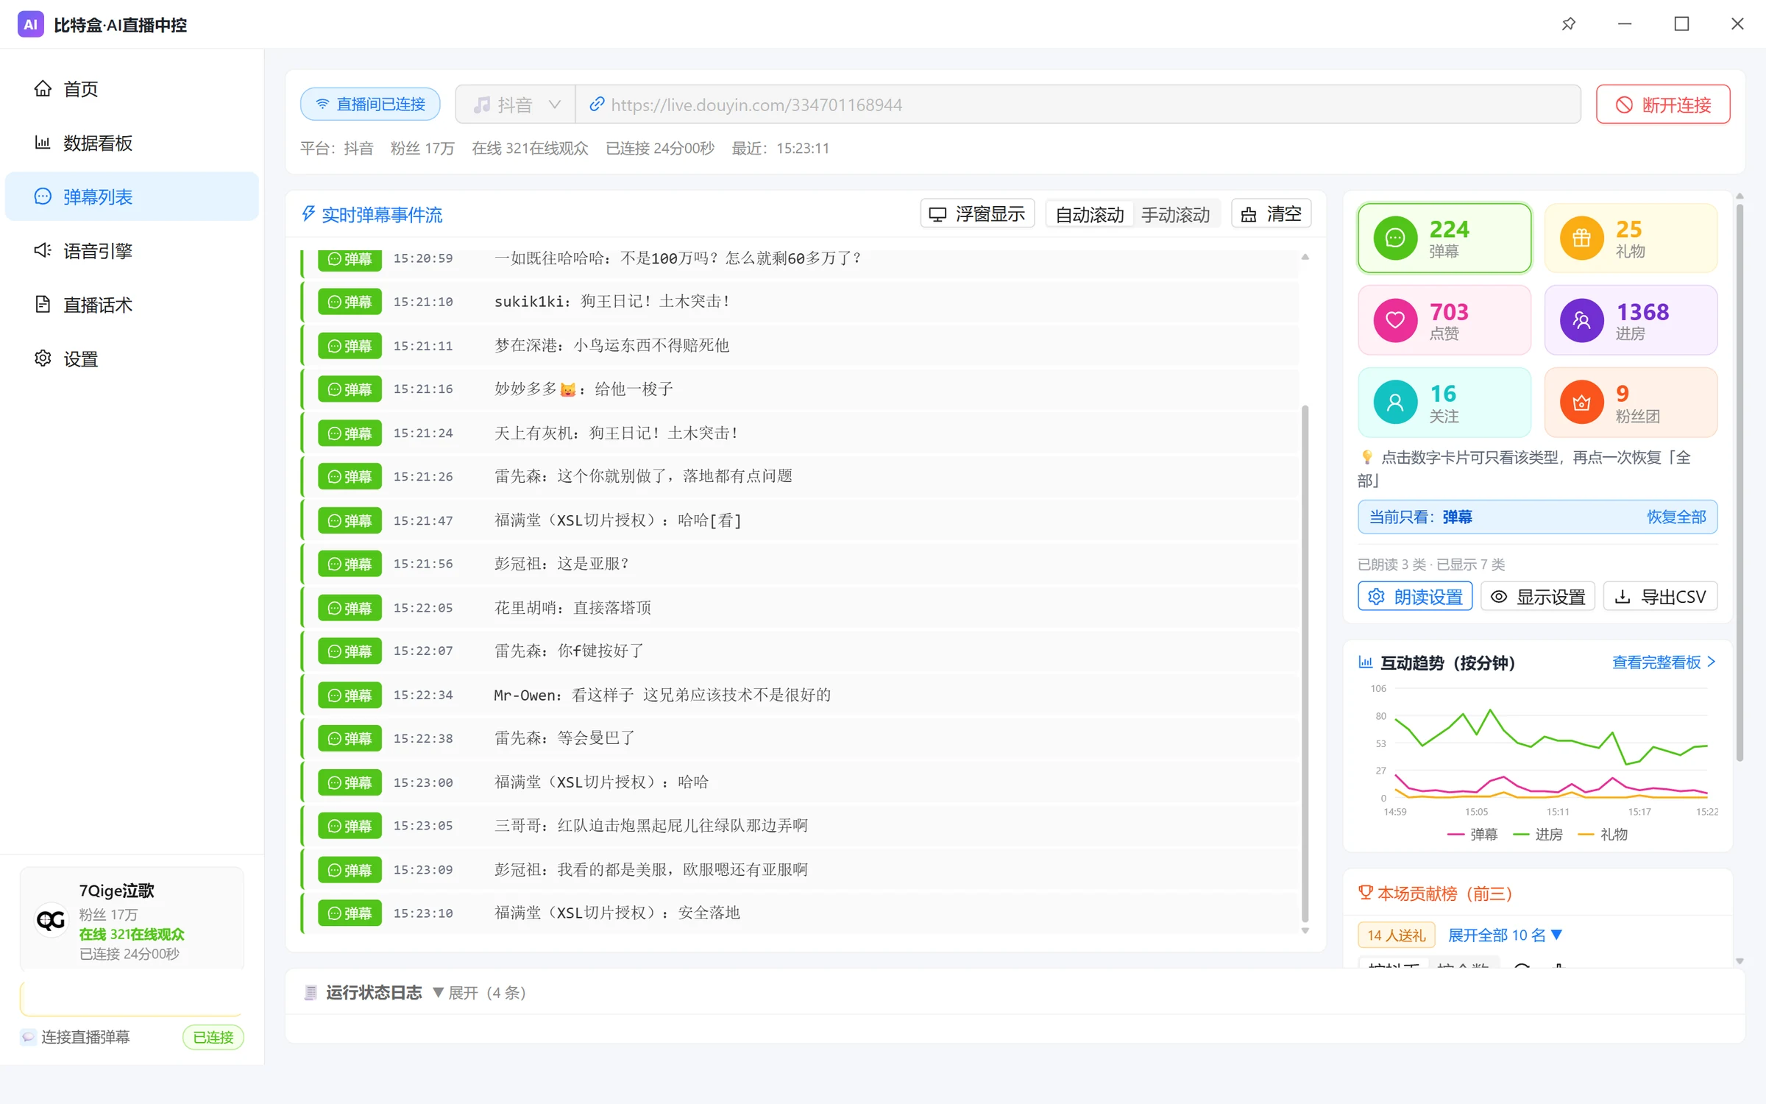Image resolution: width=1766 pixels, height=1104 pixels.
Task: Click the orange gift icon on 礼物 card
Action: [1581, 238]
